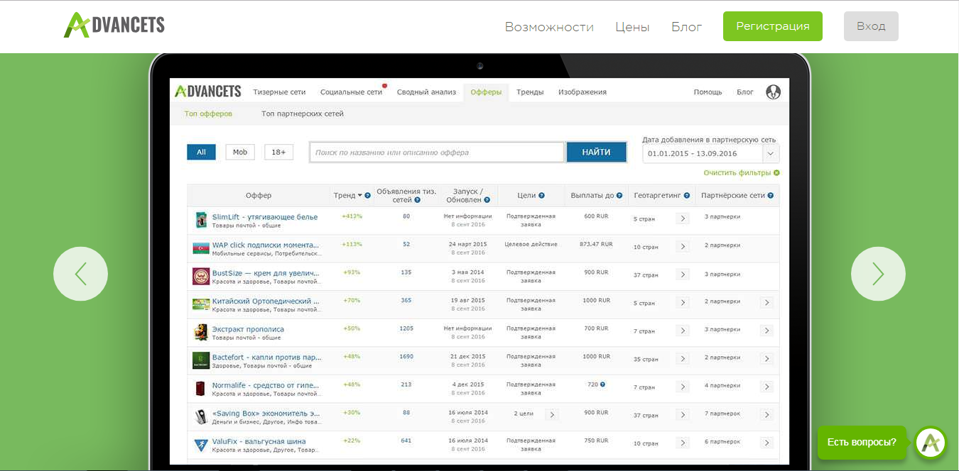Toggle the 18+ filter button
Viewport: 959px width, 471px height.
point(278,153)
